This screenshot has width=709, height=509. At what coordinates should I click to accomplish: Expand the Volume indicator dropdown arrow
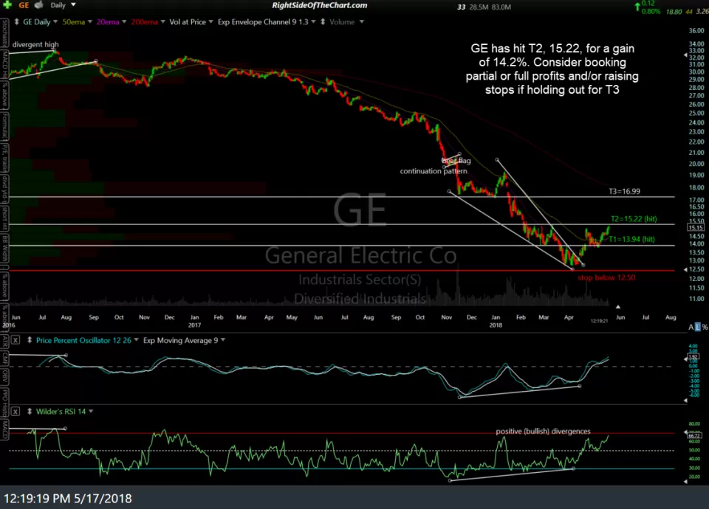(361, 21)
